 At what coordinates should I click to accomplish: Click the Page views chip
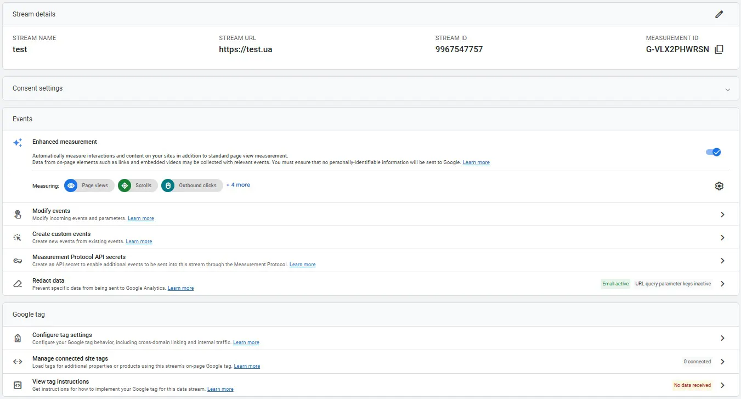(x=89, y=186)
